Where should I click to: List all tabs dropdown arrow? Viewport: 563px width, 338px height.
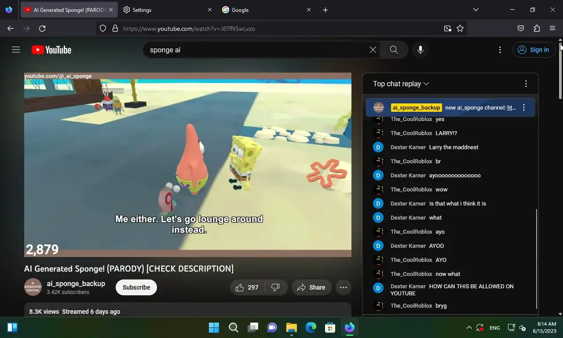[x=476, y=10]
